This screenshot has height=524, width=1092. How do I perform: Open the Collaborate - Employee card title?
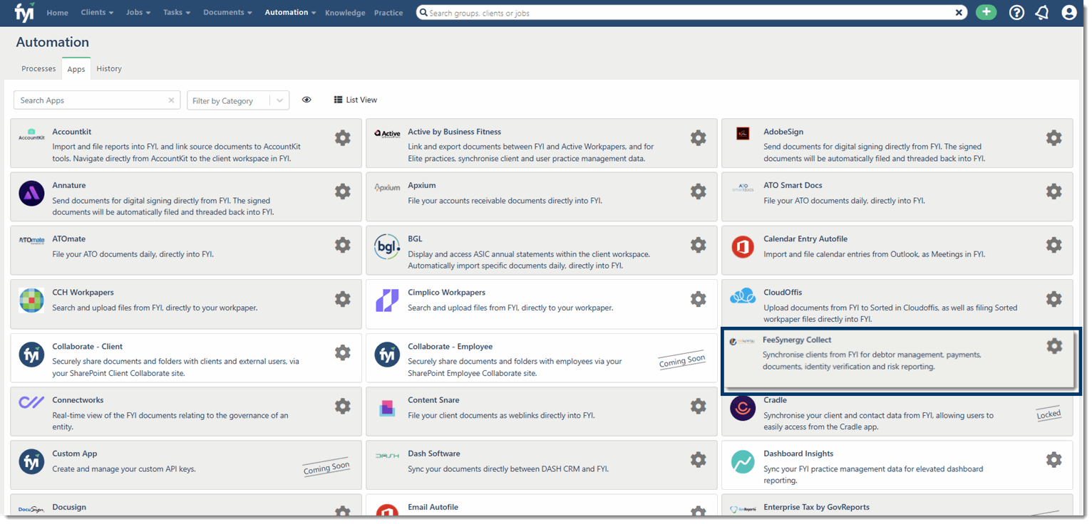pos(450,347)
